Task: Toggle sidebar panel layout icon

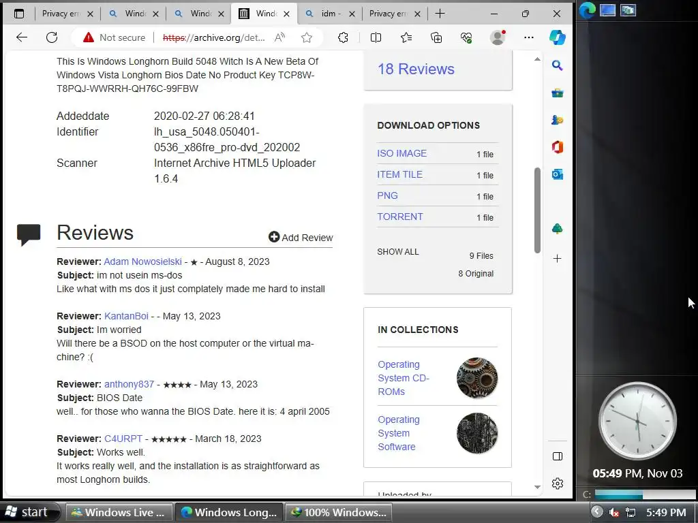Action: click(x=558, y=456)
